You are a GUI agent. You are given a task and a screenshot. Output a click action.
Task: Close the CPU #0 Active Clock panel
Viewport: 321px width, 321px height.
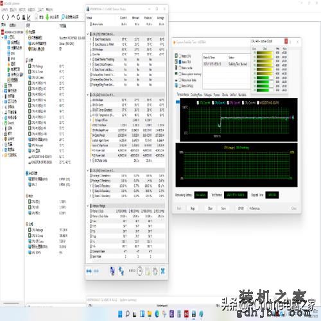[x=286, y=41]
